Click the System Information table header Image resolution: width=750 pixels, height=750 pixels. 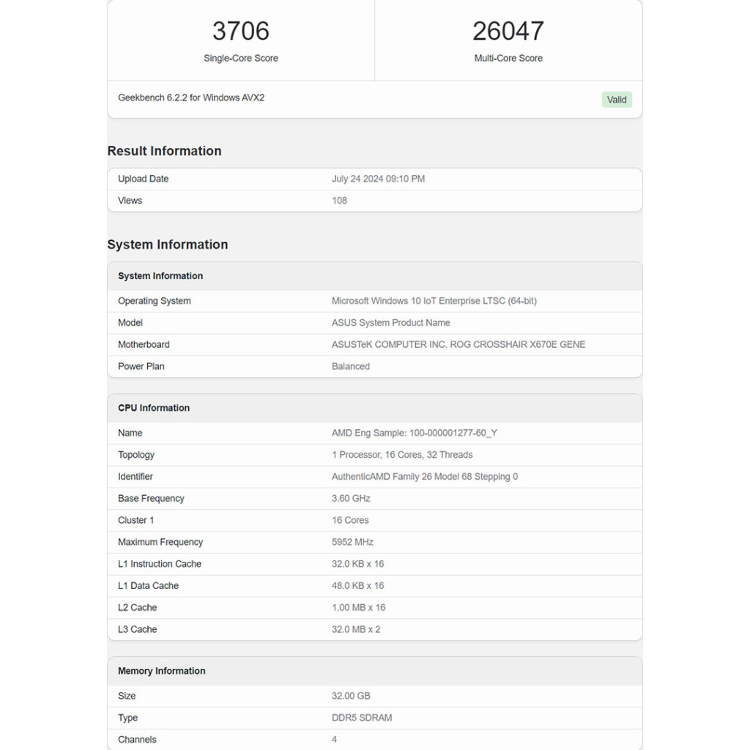point(160,276)
